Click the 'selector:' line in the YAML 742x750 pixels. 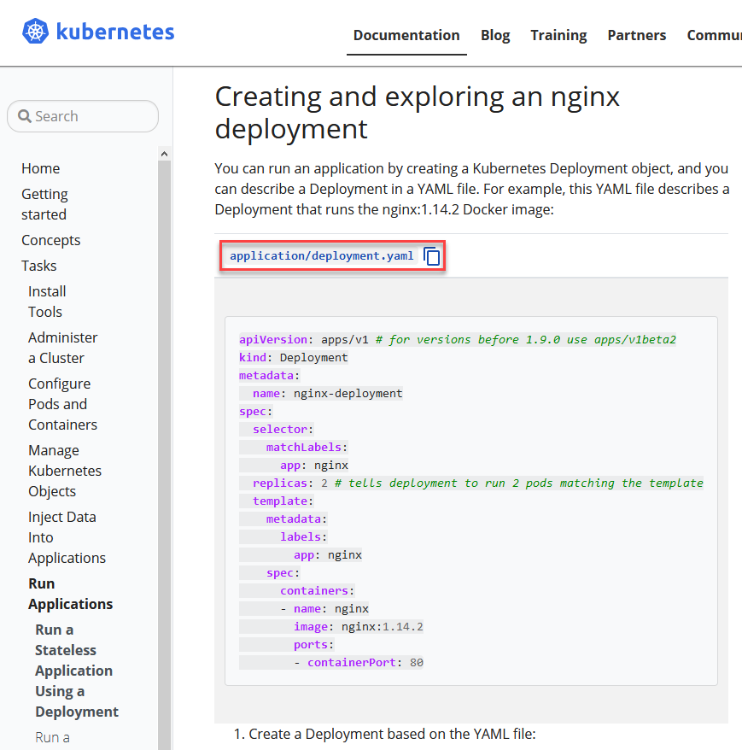point(283,429)
